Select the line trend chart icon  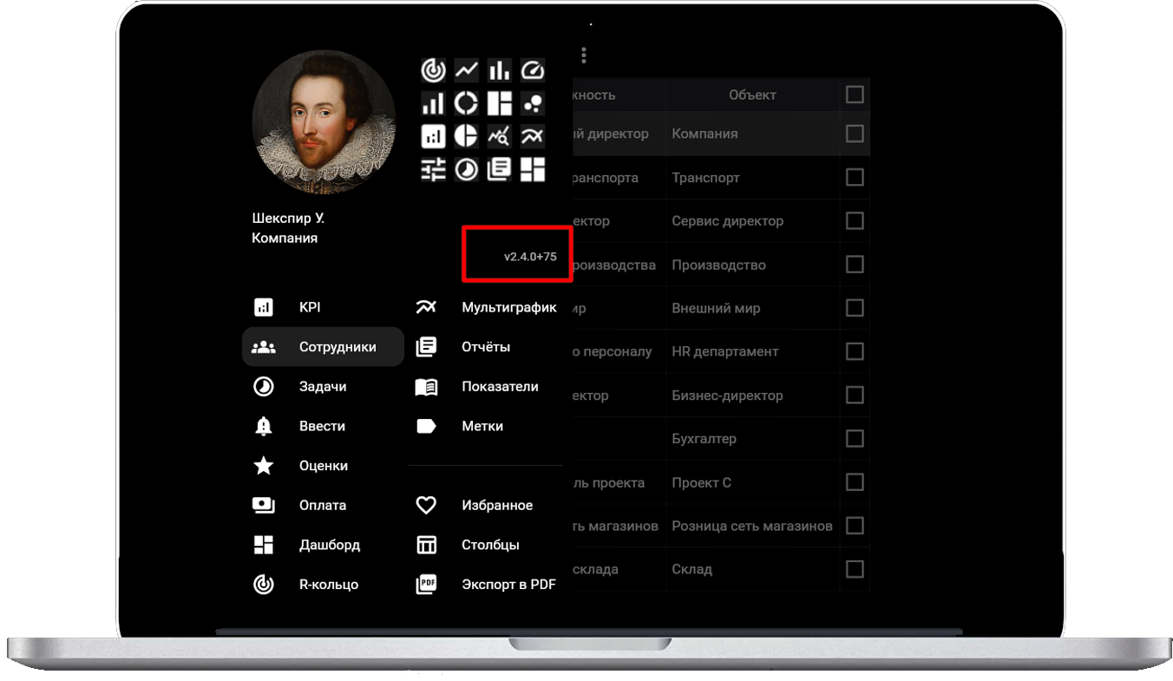click(x=466, y=70)
